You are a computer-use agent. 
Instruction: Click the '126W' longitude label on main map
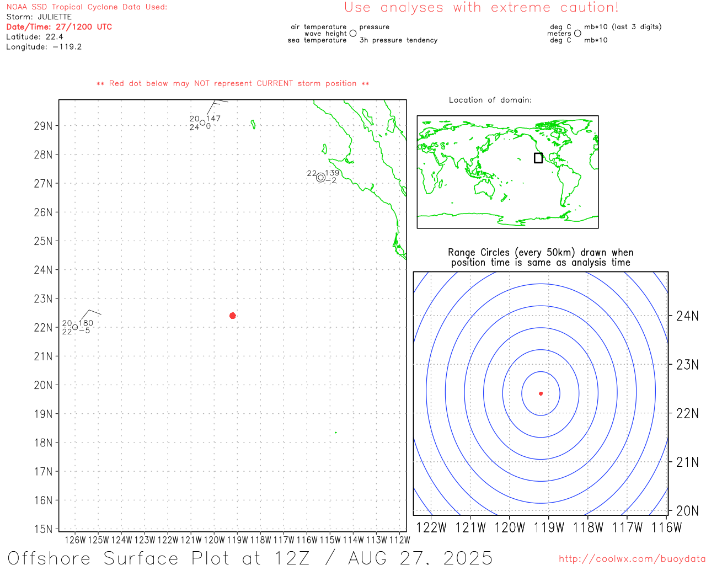click(76, 540)
